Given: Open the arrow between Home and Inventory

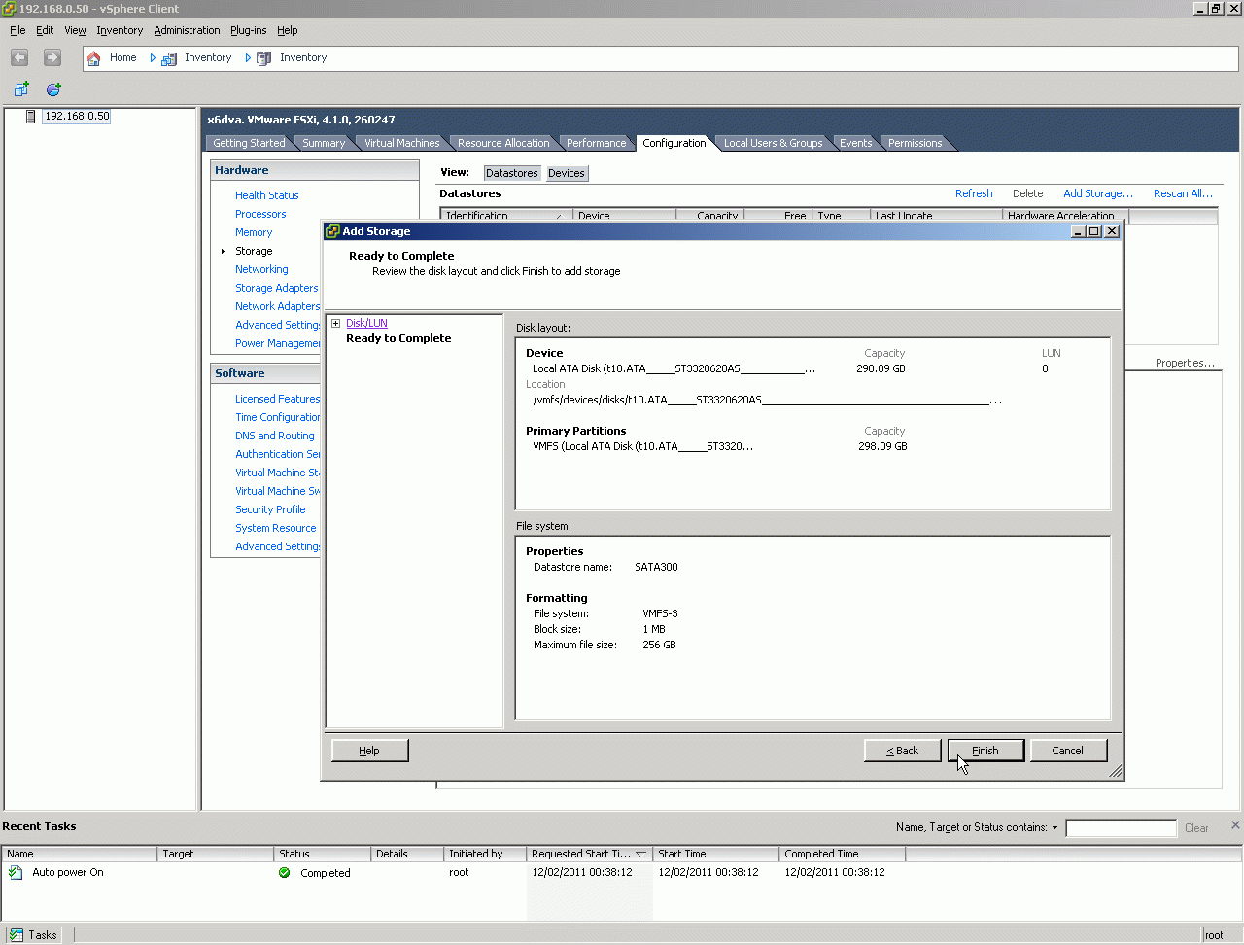Looking at the screenshot, I should 153,58.
